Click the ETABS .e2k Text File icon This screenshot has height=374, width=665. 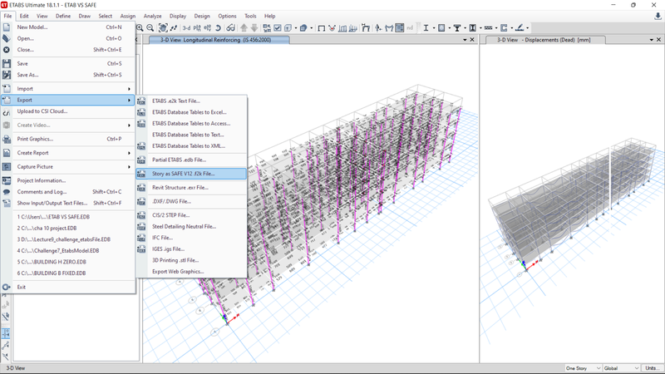pyautogui.click(x=141, y=101)
